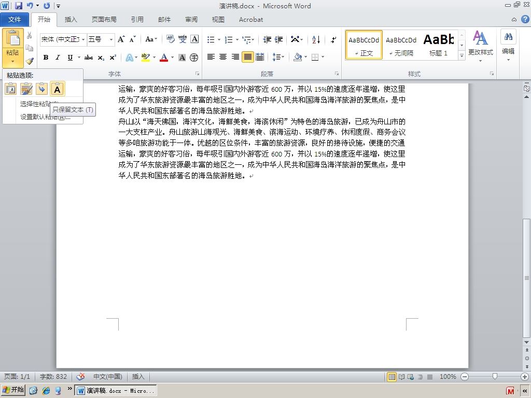Open the line spacing dropdown
The width and height of the screenshot is (531, 398).
[278, 57]
